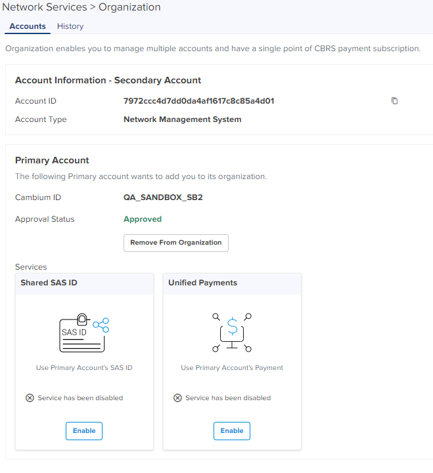The width and height of the screenshot is (433, 473).
Task: Click the QA_SANDBOX_SB2 Cambium ID value
Action: [163, 197]
